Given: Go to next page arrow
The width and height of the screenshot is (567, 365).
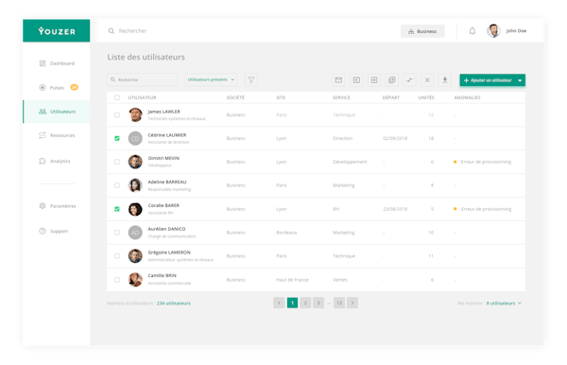Looking at the screenshot, I should click(x=352, y=303).
